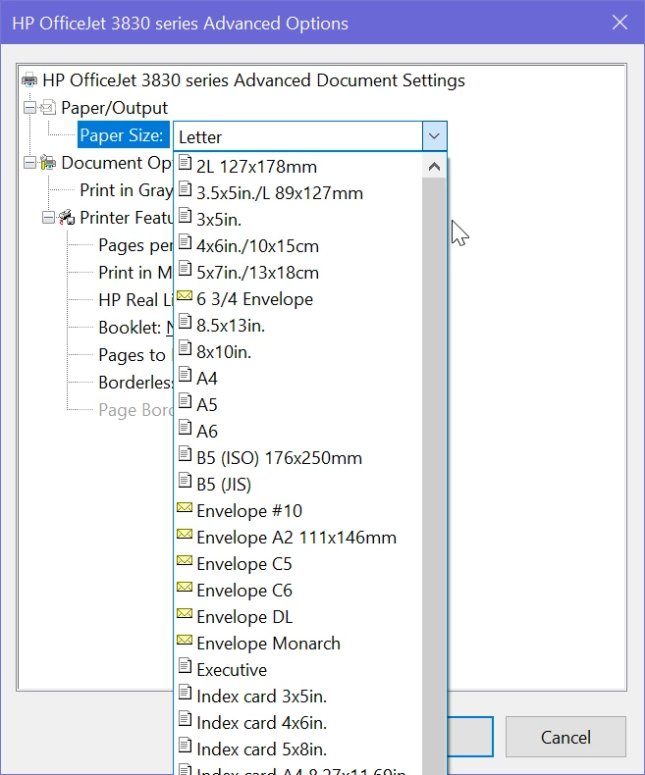Image resolution: width=645 pixels, height=775 pixels.
Task: Click the page icon beside Index card 4x6in.
Action: 185,718
